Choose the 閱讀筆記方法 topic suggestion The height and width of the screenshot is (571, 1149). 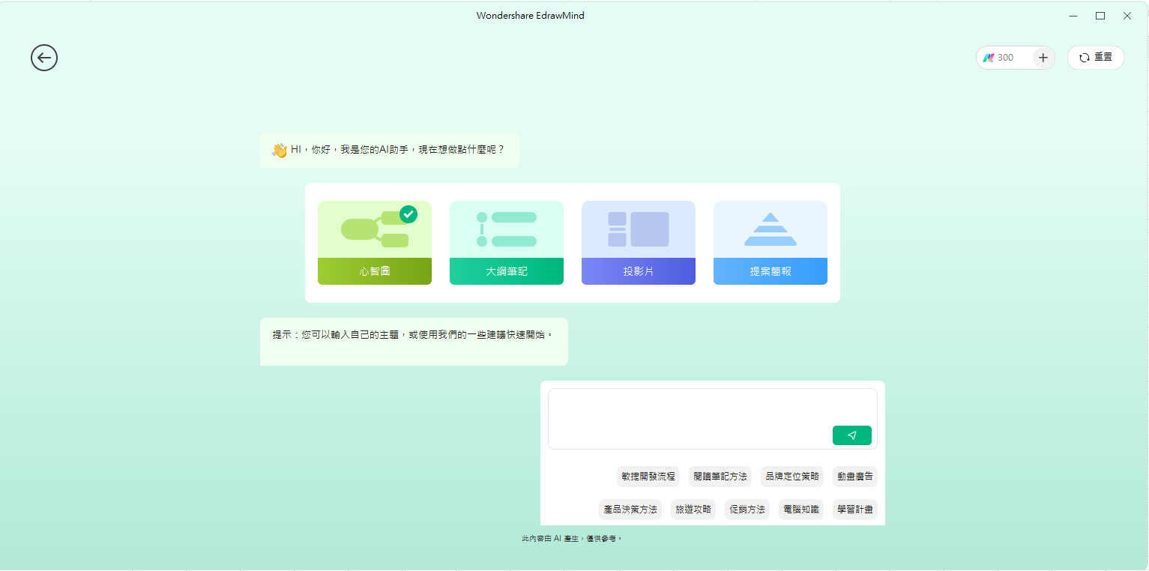[720, 477]
